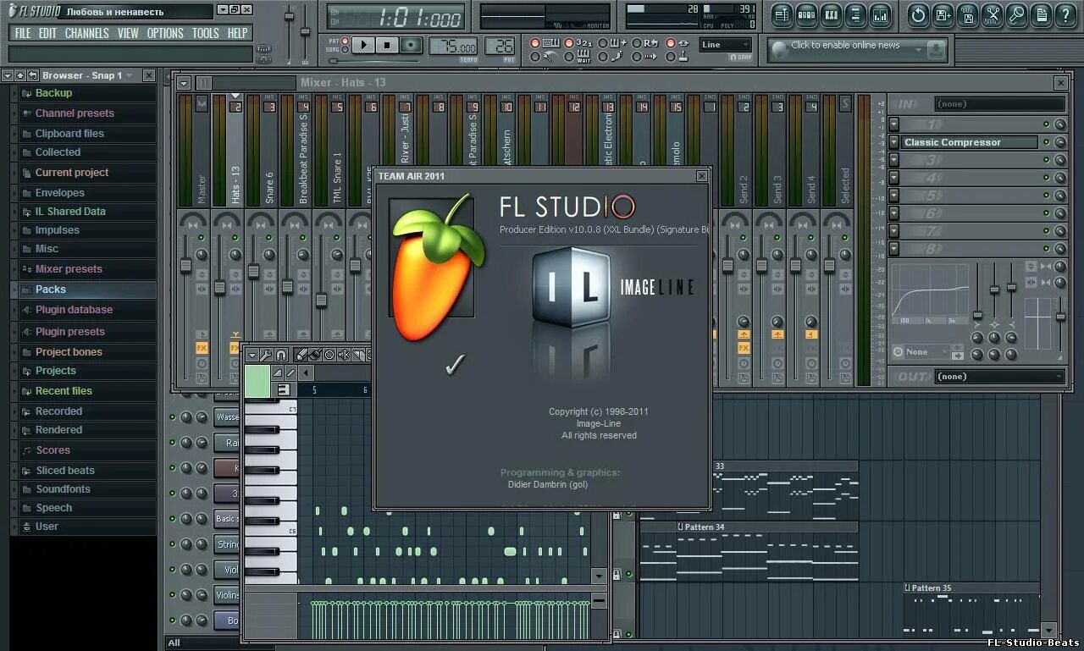Viewport: 1084px width, 651px height.
Task: Open Recent files in browser
Action: tap(64, 391)
